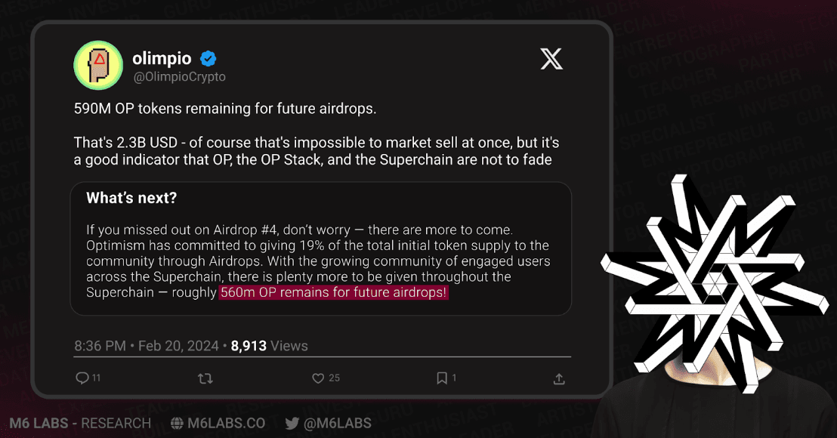Click the M6 LABS - RESEARCH label
The width and height of the screenshot is (837, 438).
(x=80, y=424)
